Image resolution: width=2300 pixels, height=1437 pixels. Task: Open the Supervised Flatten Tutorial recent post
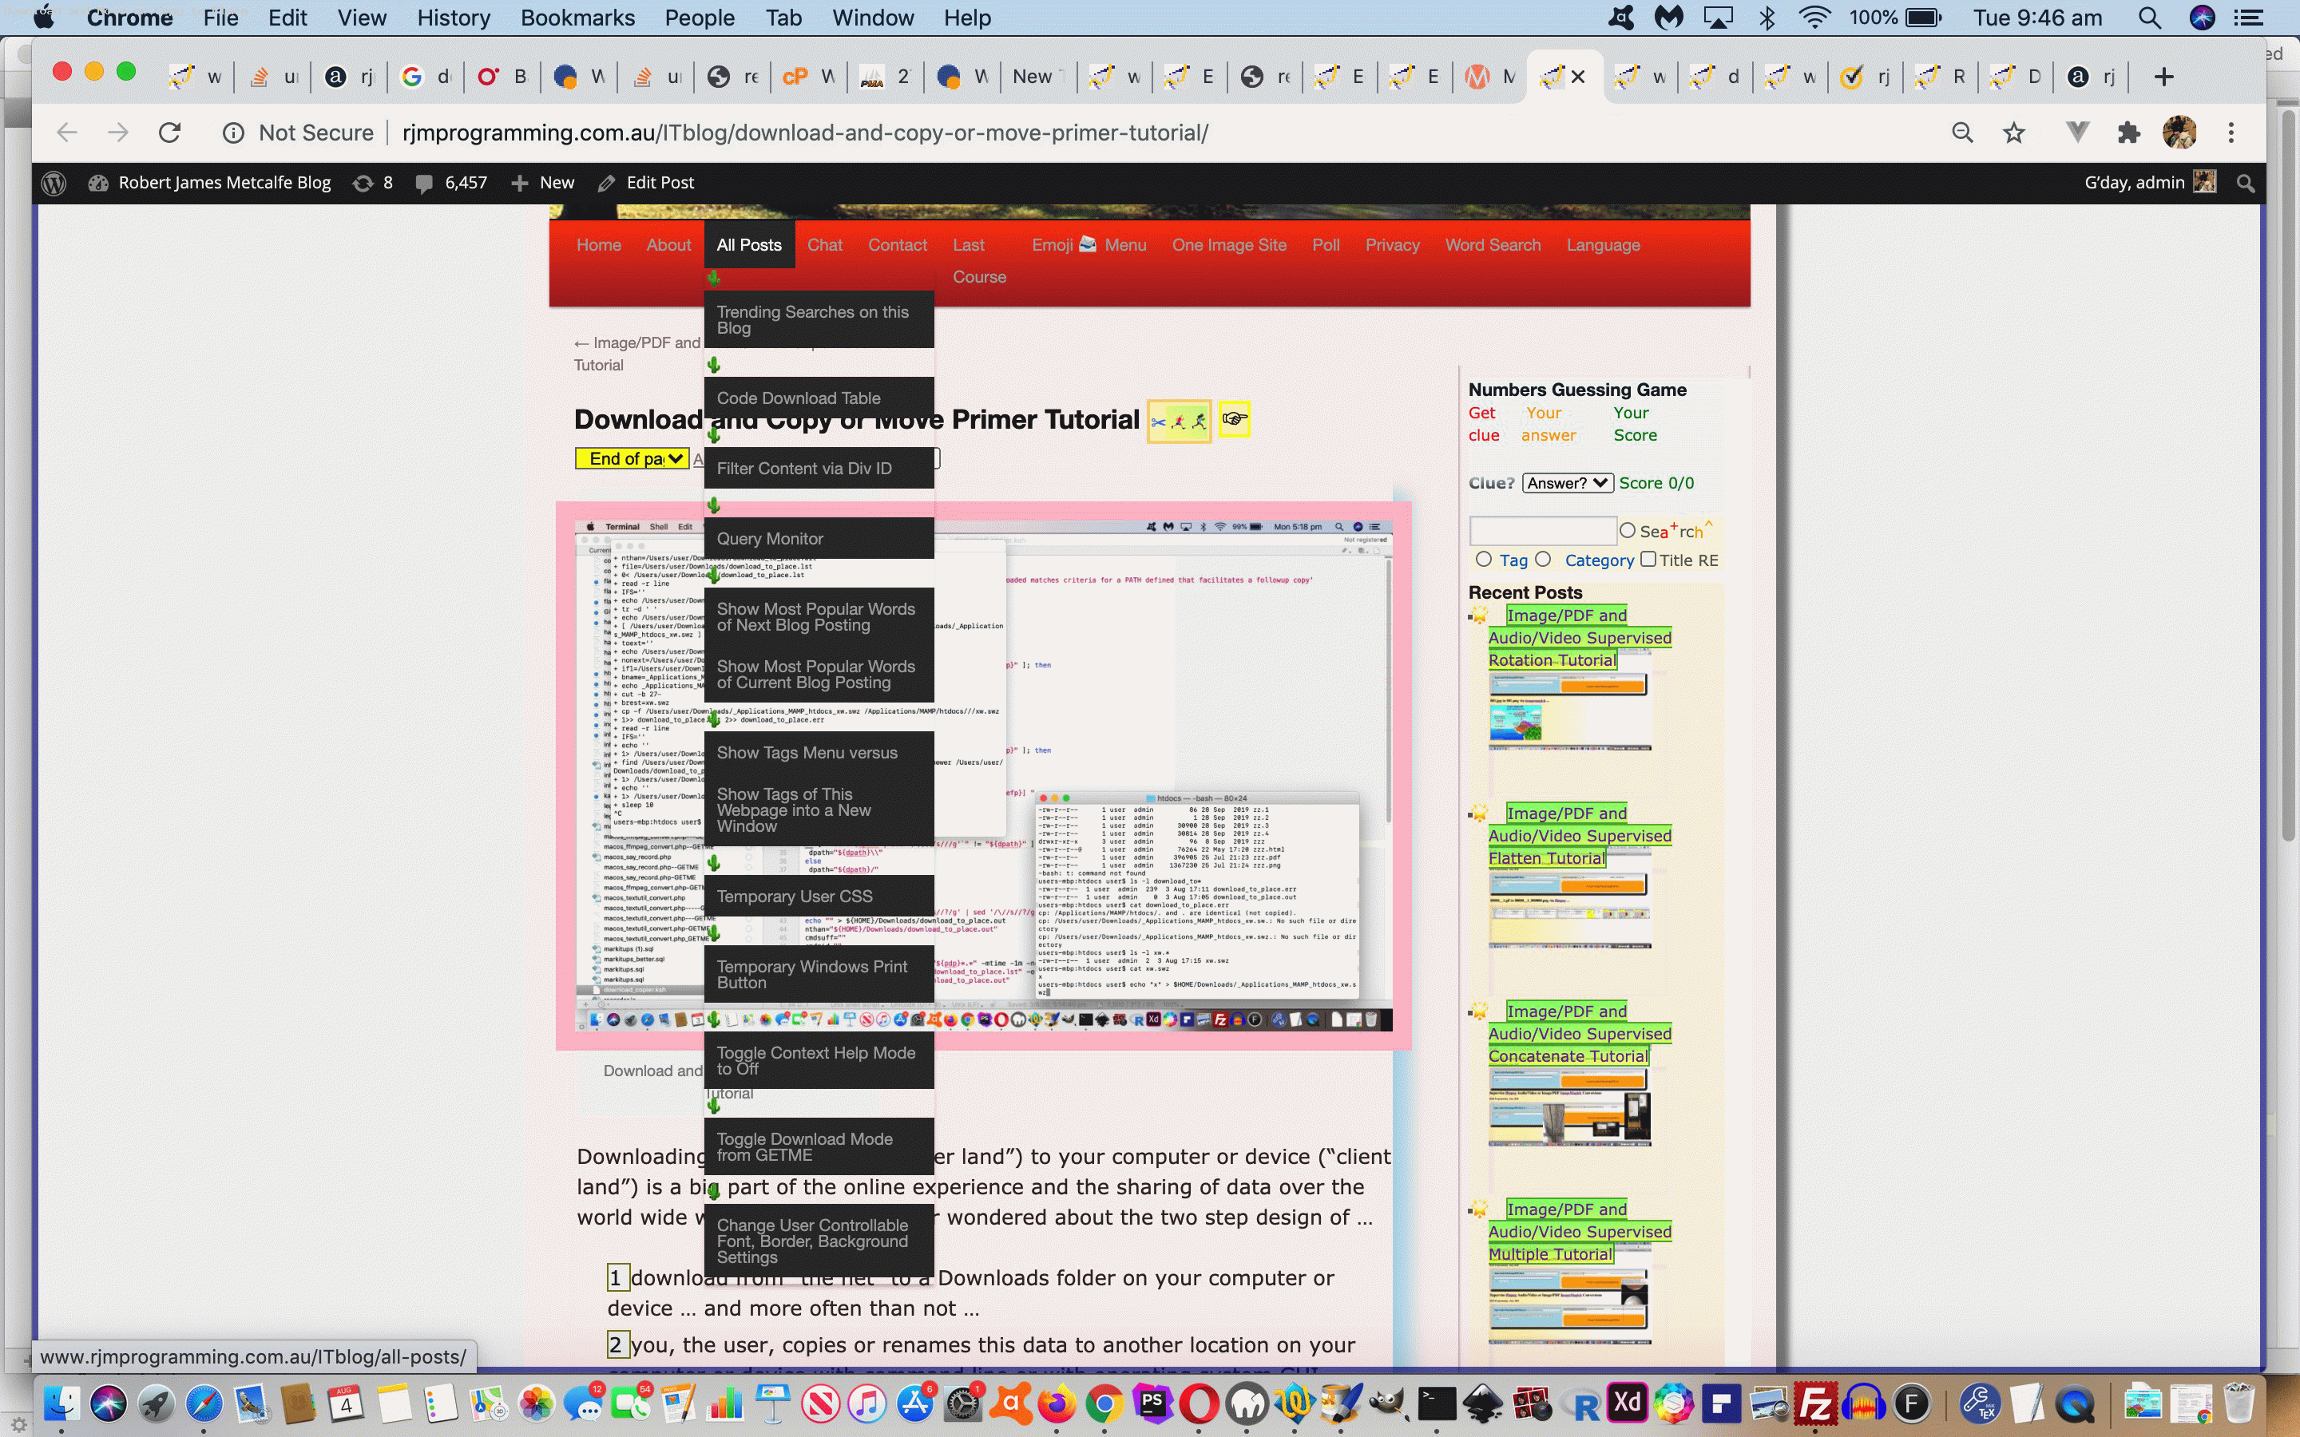(x=1579, y=835)
